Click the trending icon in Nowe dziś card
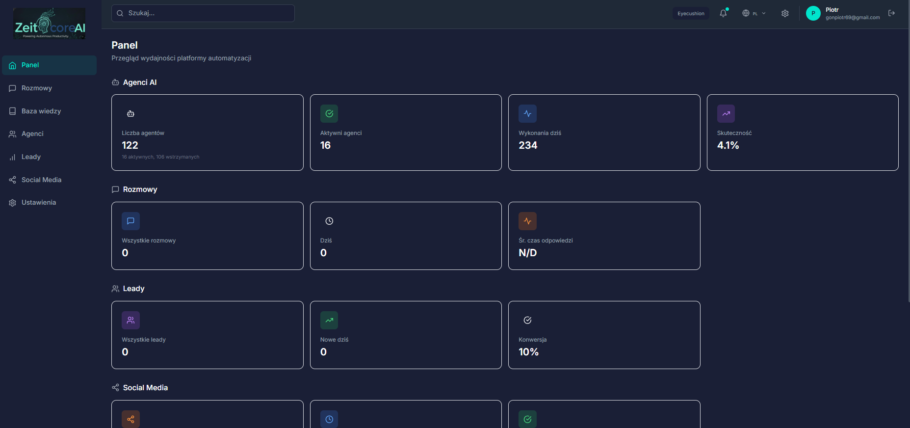The height and width of the screenshot is (428, 910). [x=329, y=321]
